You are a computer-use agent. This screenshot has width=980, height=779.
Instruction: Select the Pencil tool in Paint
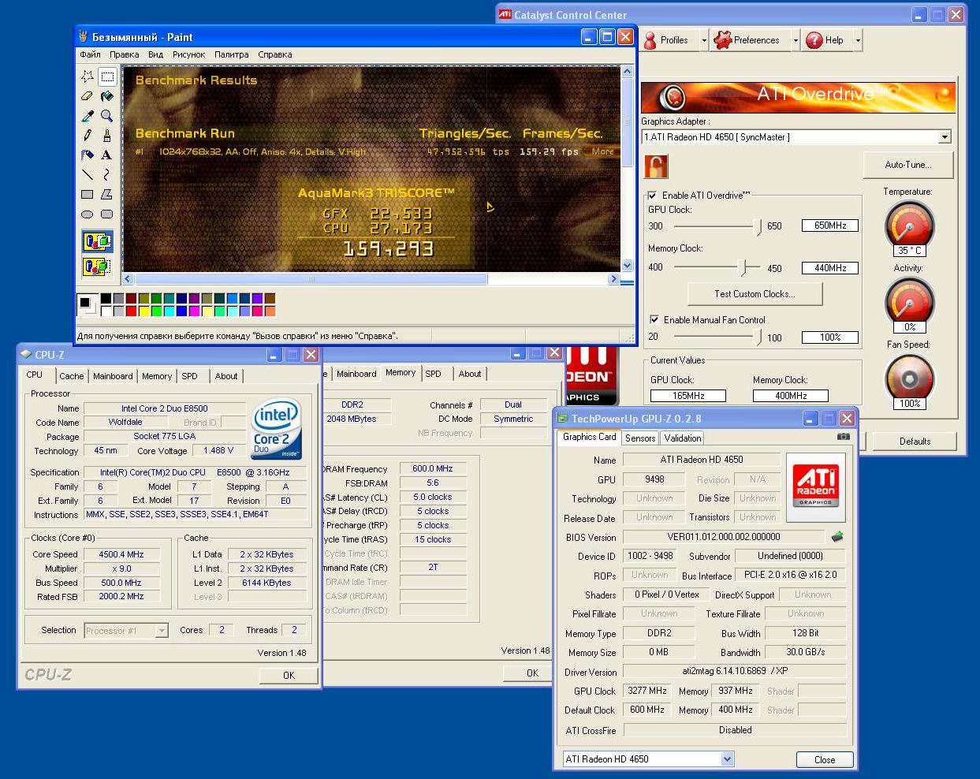click(88, 136)
